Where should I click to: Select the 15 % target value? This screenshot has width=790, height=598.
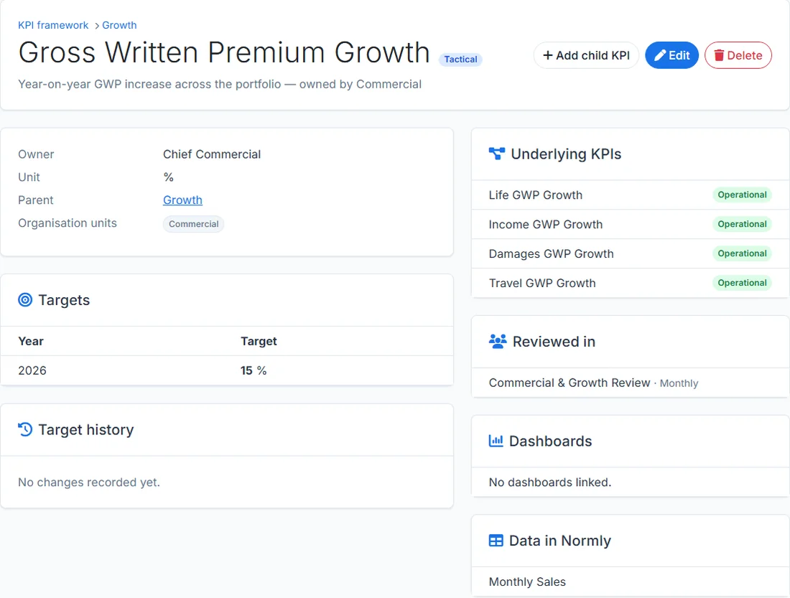coord(254,371)
